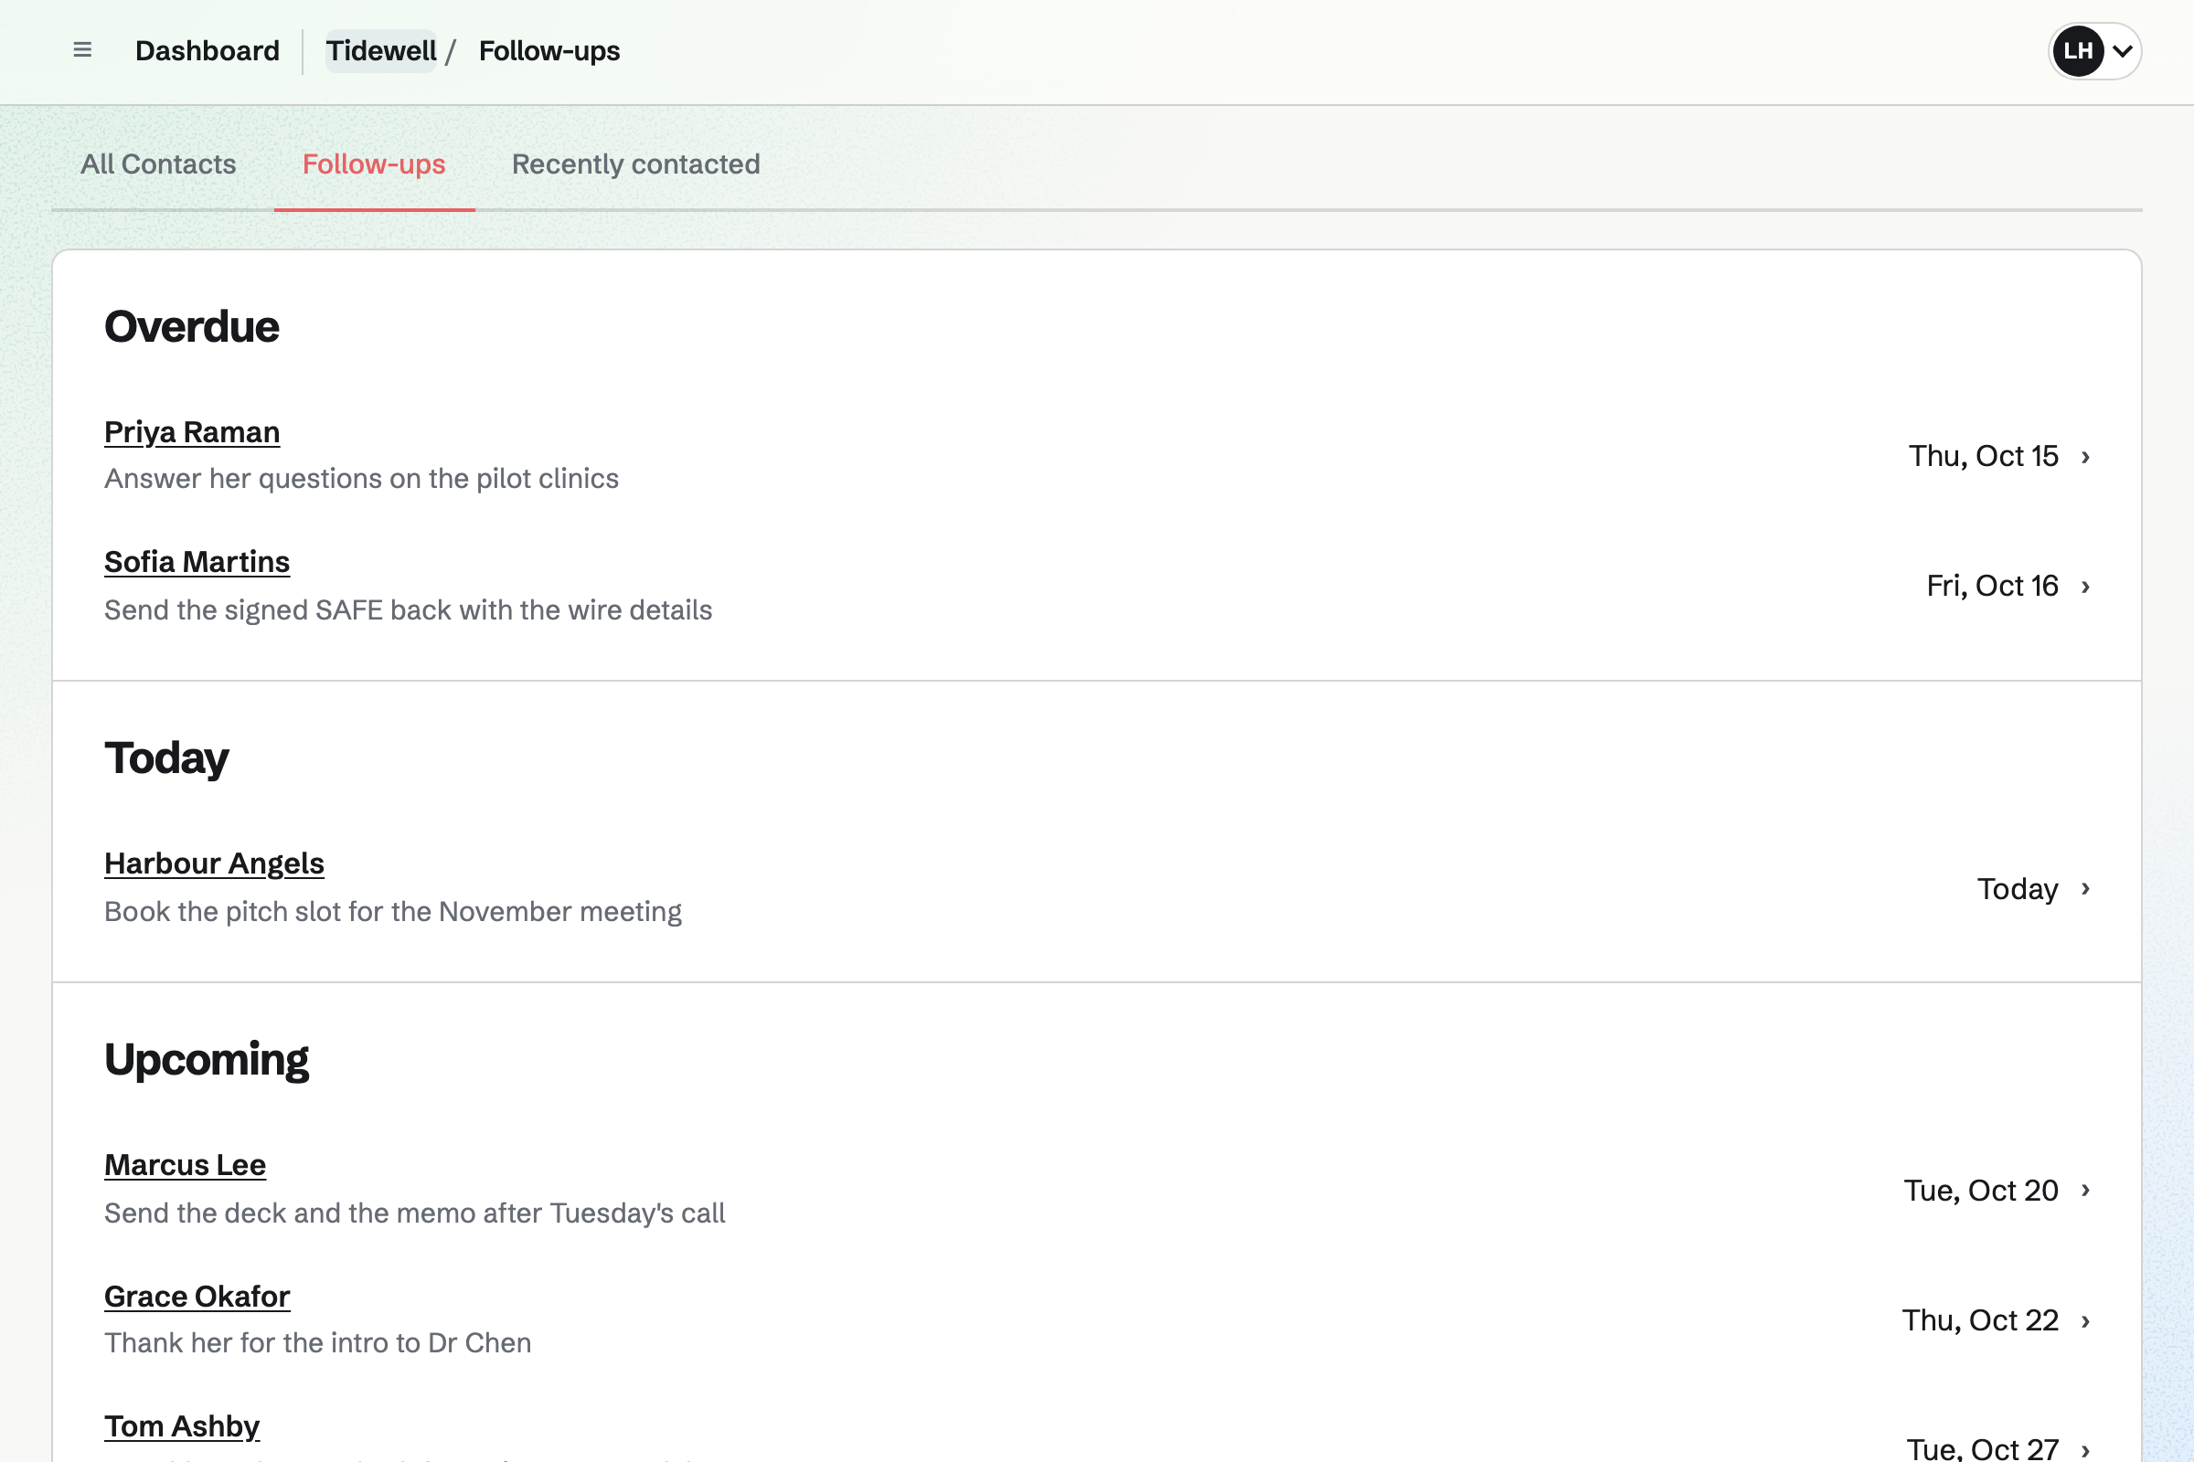This screenshot has height=1462, width=2194.
Task: Click 'Thank her for the intro to Dr Chen'
Action: click(x=318, y=1342)
